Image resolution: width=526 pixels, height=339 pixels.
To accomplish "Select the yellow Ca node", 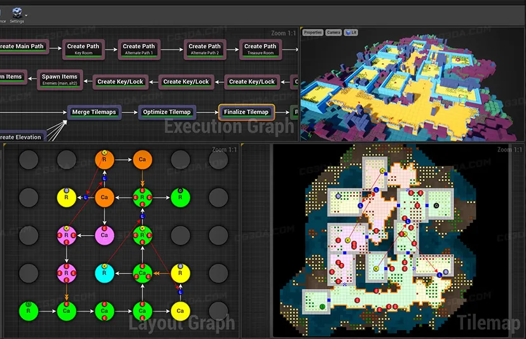I will coord(180,311).
